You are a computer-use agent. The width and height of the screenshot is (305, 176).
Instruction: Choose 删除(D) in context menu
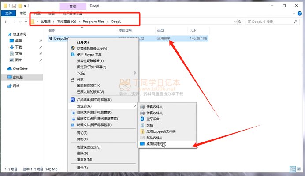coord(103,154)
